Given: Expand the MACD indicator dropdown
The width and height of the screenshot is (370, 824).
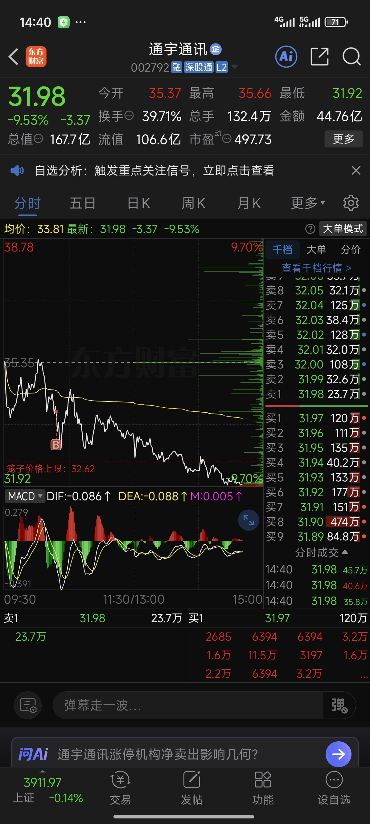Looking at the screenshot, I should pyautogui.click(x=25, y=496).
